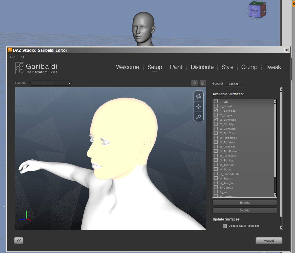Toggle the 2_Nipple checkbox
Screen dimensions: 295x253
[x=216, y=115]
